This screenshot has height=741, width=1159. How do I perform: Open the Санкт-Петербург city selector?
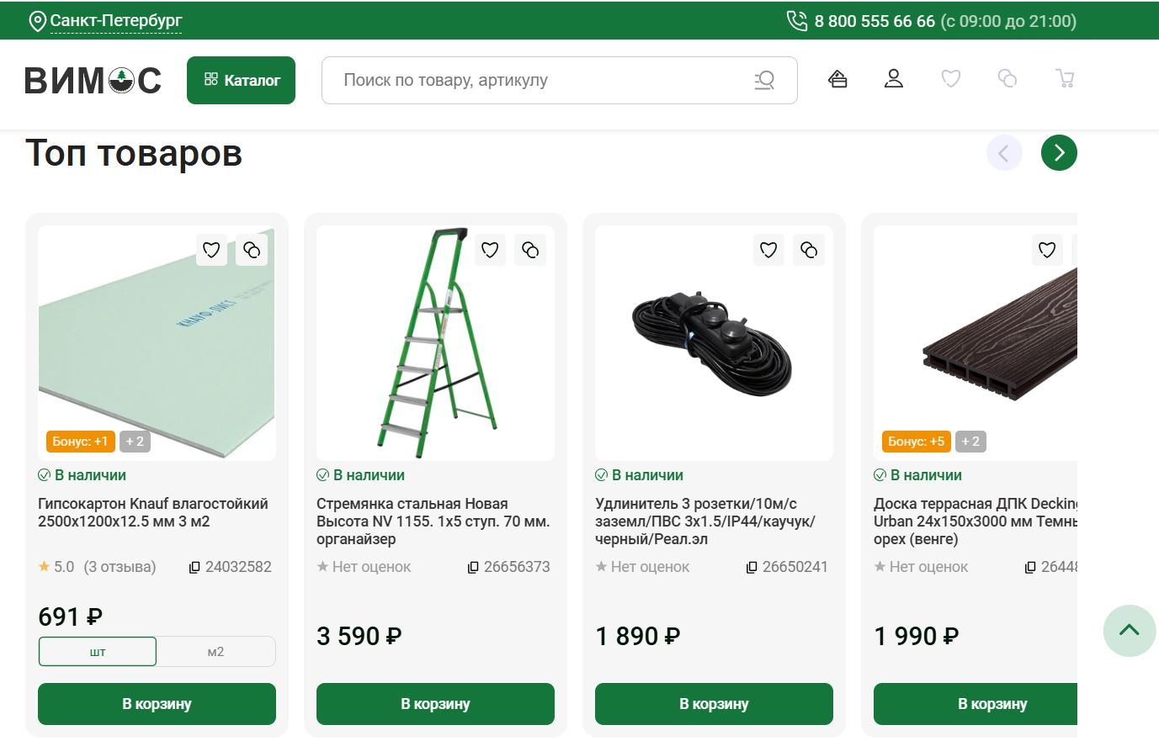coord(115,21)
